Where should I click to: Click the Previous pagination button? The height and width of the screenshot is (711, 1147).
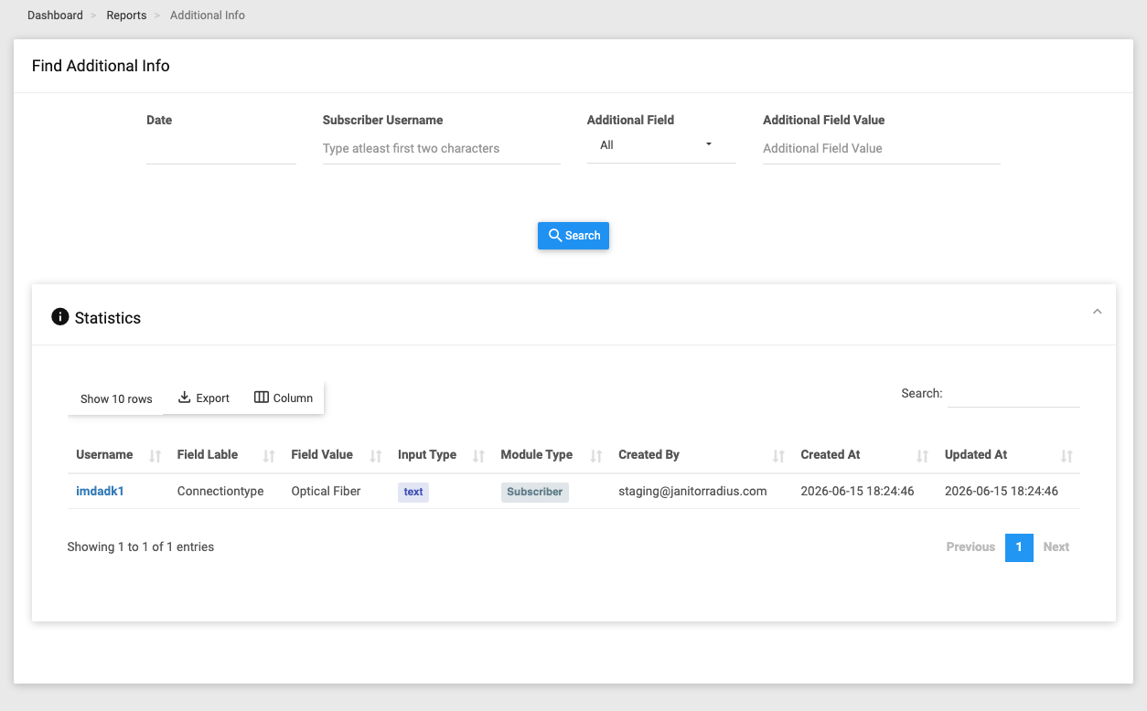[x=970, y=547]
